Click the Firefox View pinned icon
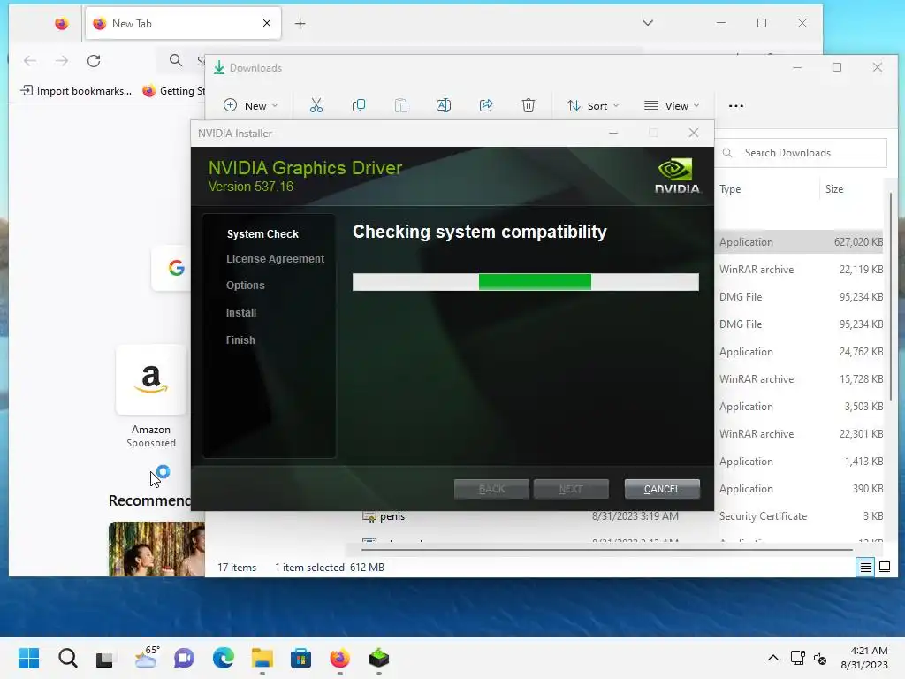This screenshot has width=905, height=679. click(x=61, y=24)
